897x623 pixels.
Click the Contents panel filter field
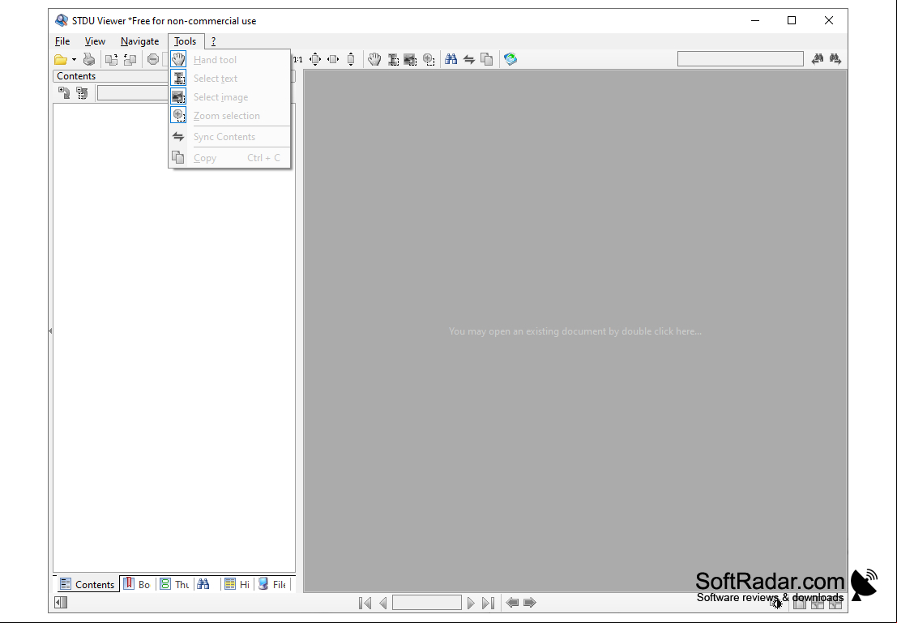point(133,92)
